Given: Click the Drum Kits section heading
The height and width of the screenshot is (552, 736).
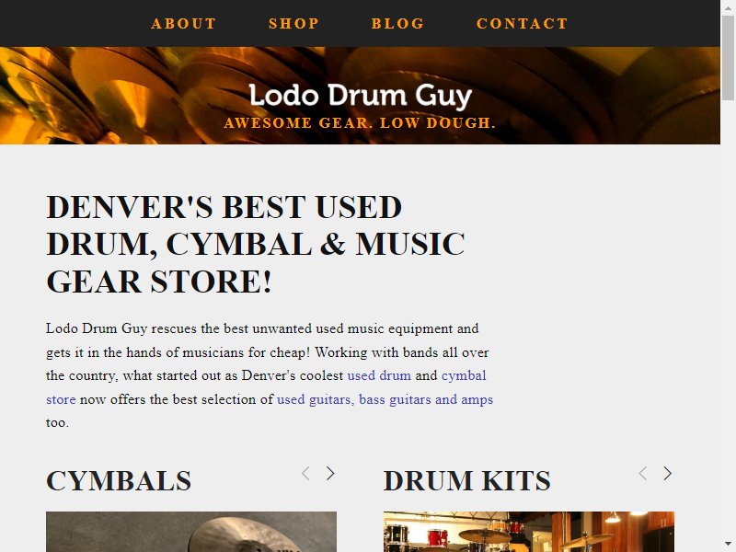Looking at the screenshot, I should tap(467, 481).
